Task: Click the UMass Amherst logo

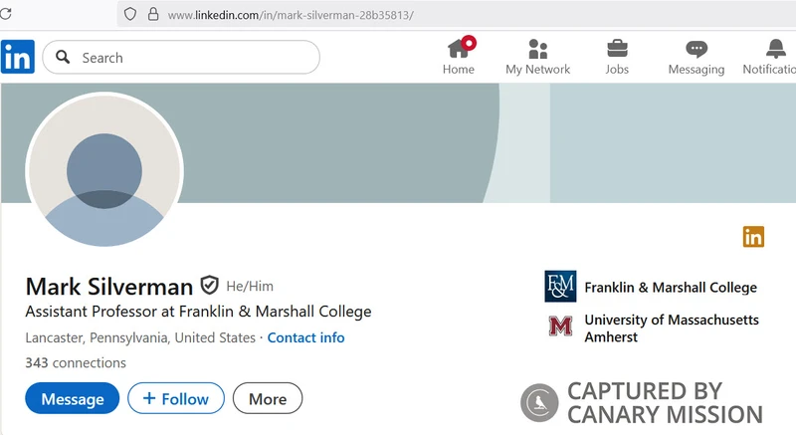Action: 560,326
